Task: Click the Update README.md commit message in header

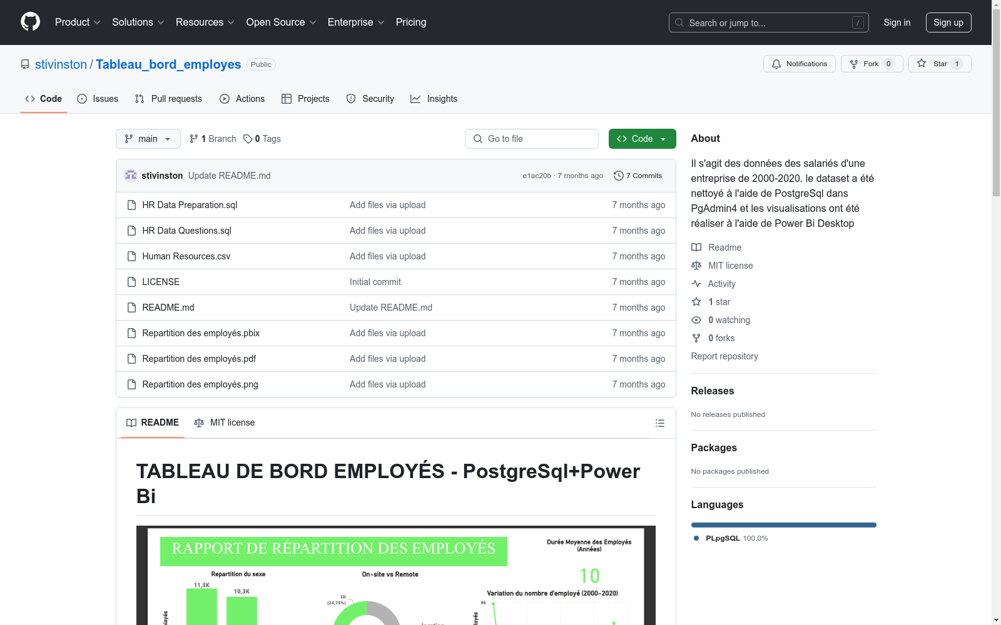Action: (230, 176)
